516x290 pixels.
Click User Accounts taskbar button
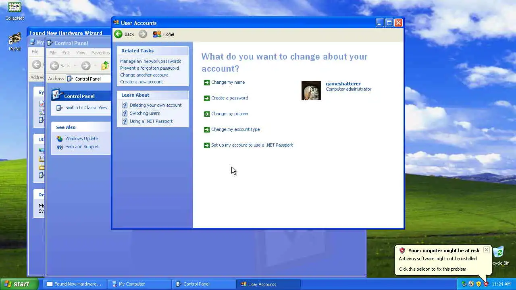coord(268,284)
